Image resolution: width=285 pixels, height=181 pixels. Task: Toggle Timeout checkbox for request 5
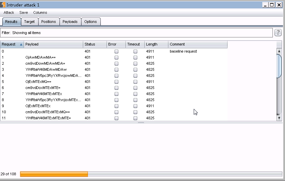[136, 82]
